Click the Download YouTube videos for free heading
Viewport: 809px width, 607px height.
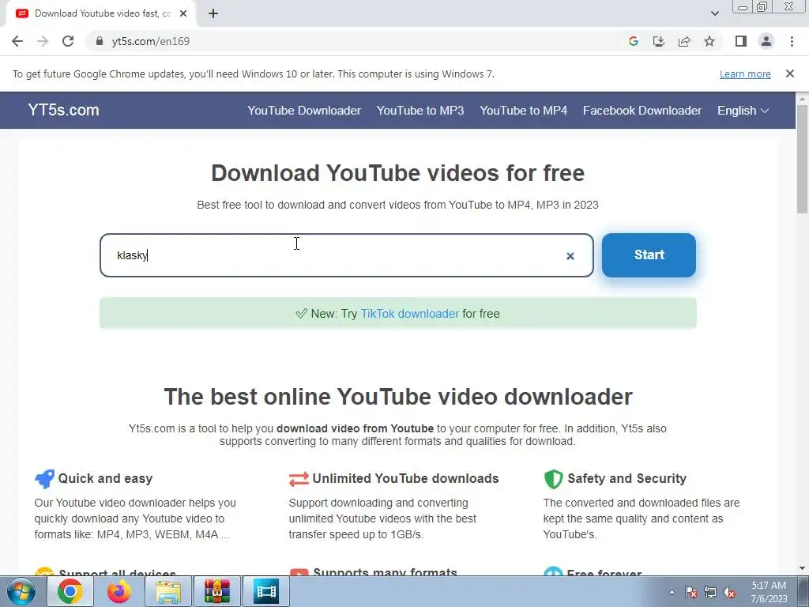pos(398,173)
